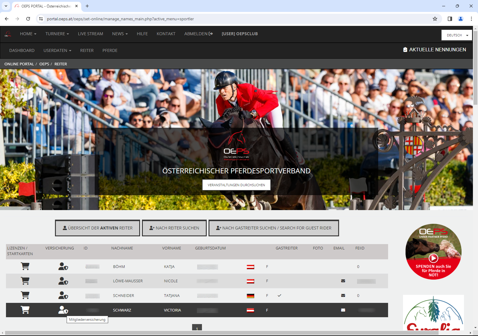This screenshot has width=478, height=336.
Task: Open browser side panel
Action: click(x=450, y=19)
